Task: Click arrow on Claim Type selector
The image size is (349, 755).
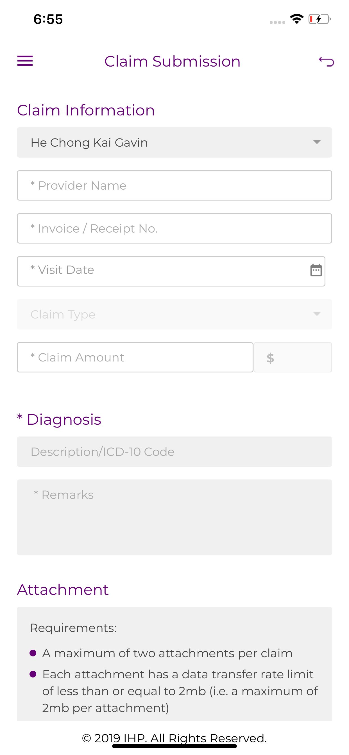Action: point(317,314)
